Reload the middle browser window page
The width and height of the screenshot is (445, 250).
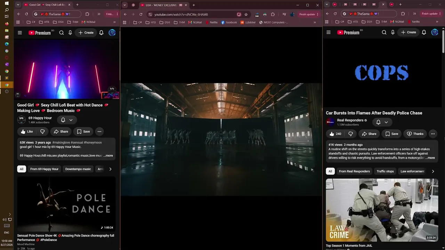click(141, 14)
